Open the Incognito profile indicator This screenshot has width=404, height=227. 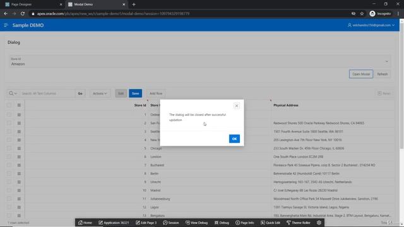[380, 14]
